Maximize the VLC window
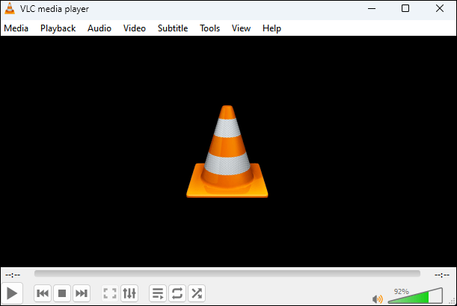The height and width of the screenshot is (306, 457). pyautogui.click(x=405, y=8)
